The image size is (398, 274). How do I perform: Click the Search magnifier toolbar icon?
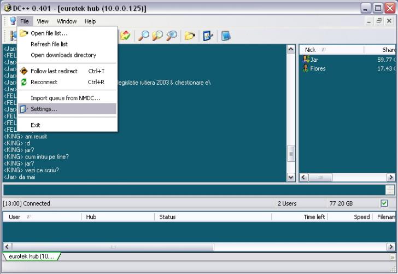point(143,36)
